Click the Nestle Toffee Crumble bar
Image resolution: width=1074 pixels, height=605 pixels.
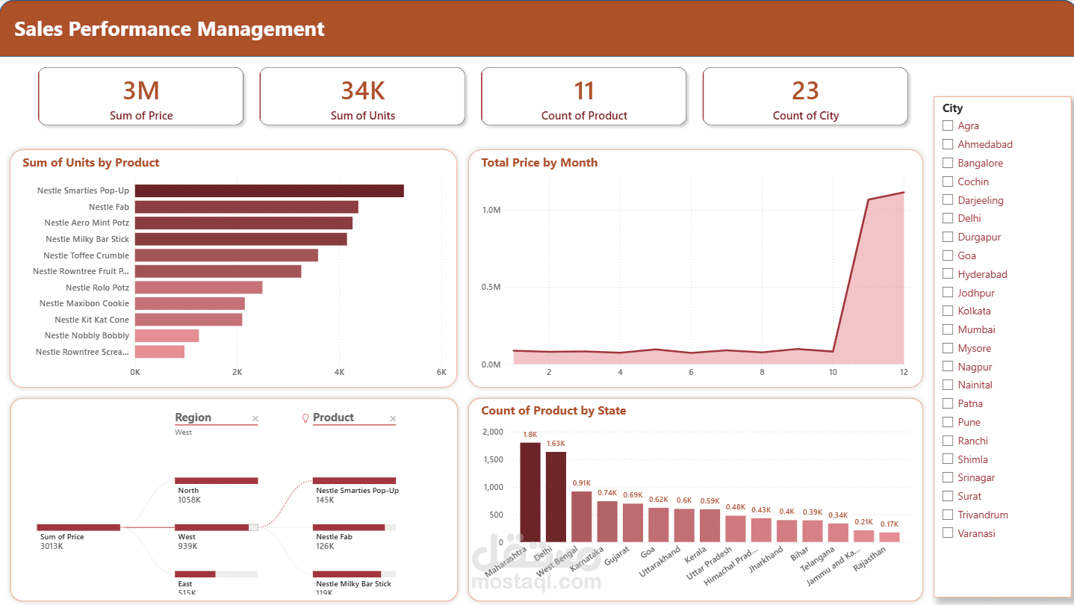226,255
